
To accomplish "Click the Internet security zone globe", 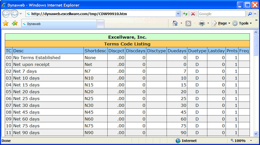I will pos(178,141).
